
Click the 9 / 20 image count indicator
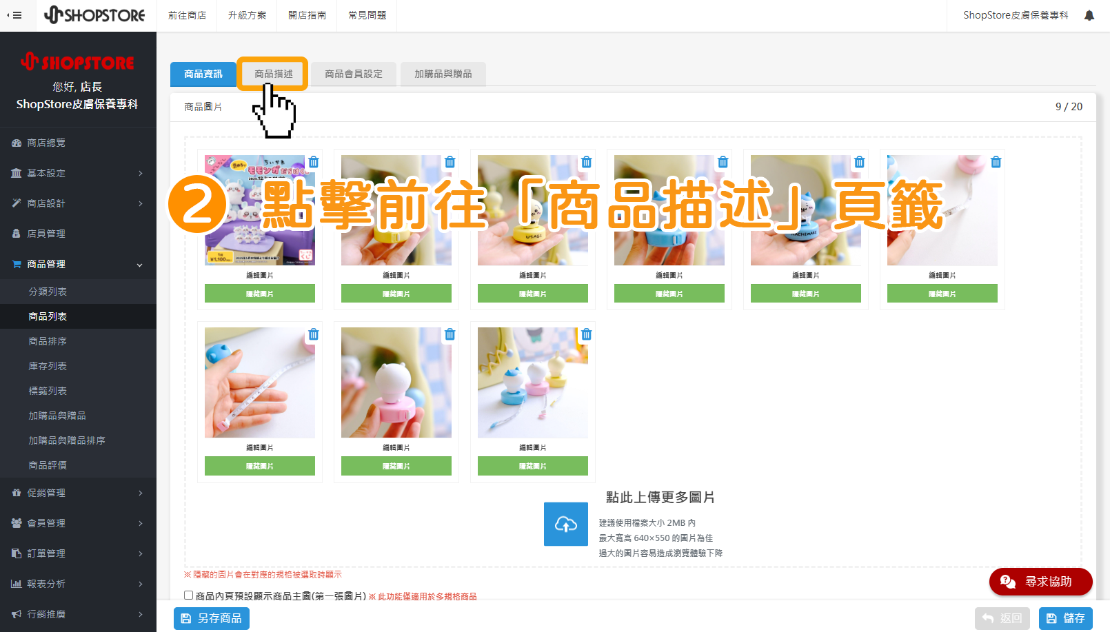[x=1069, y=107]
